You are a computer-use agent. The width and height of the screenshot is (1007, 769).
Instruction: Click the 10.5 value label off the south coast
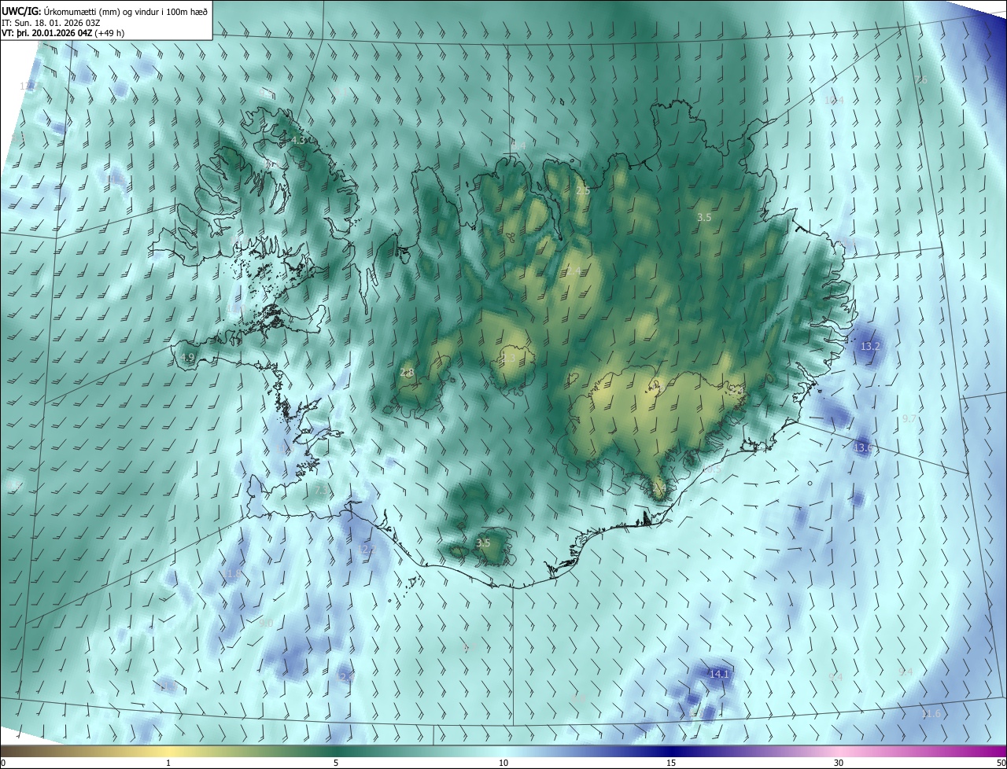click(713, 469)
